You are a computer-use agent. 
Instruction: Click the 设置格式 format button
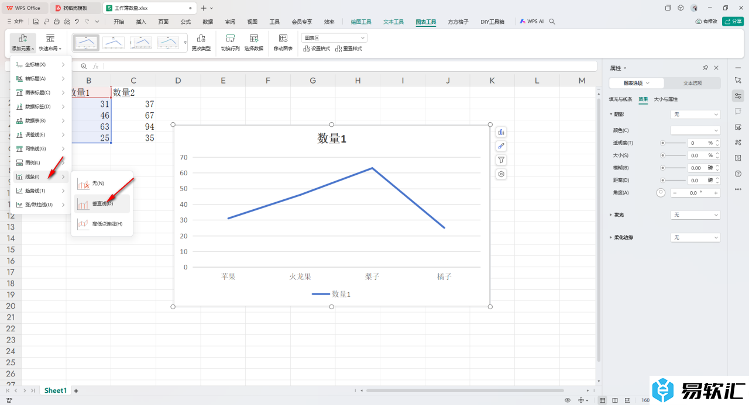click(x=317, y=49)
